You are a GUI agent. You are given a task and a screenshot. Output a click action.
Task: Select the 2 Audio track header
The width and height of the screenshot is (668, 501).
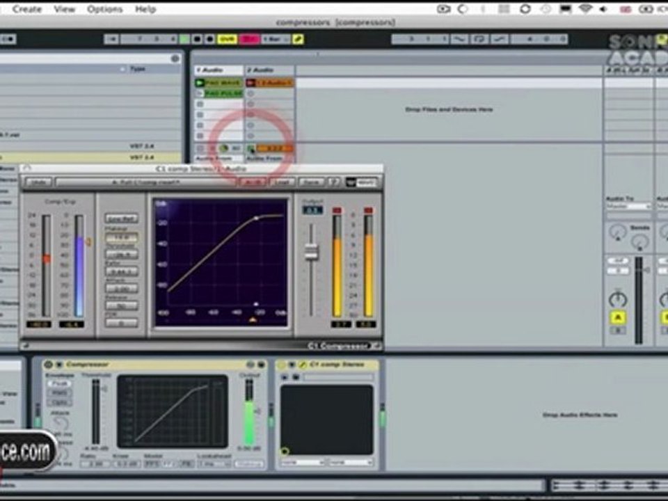click(x=270, y=70)
